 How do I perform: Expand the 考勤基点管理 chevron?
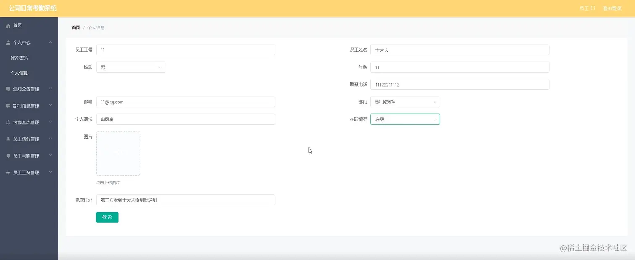tap(50, 122)
